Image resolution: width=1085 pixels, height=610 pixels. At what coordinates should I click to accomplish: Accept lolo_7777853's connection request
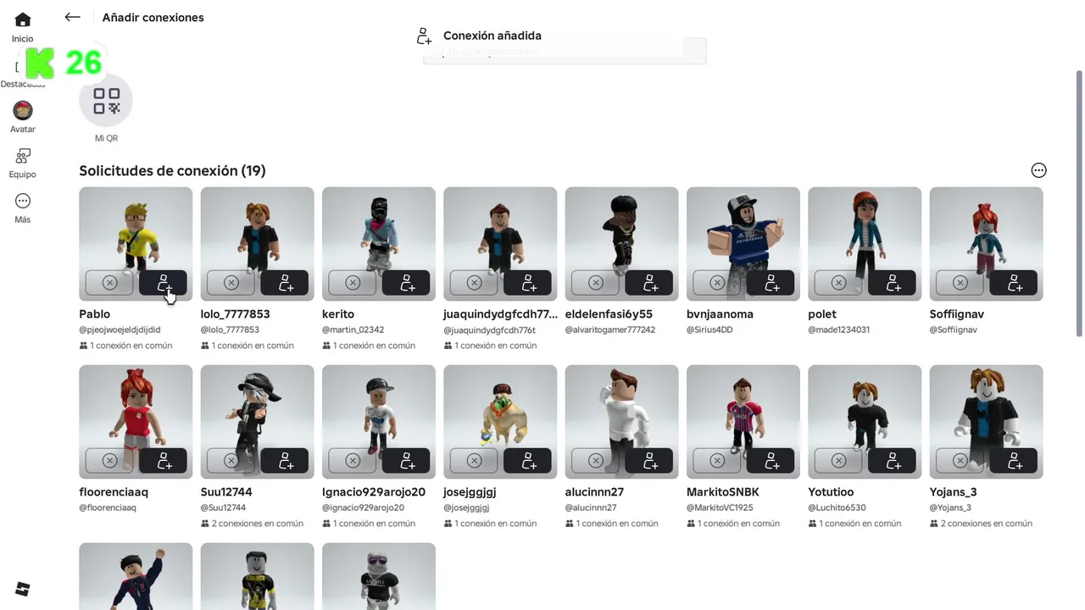(x=284, y=282)
